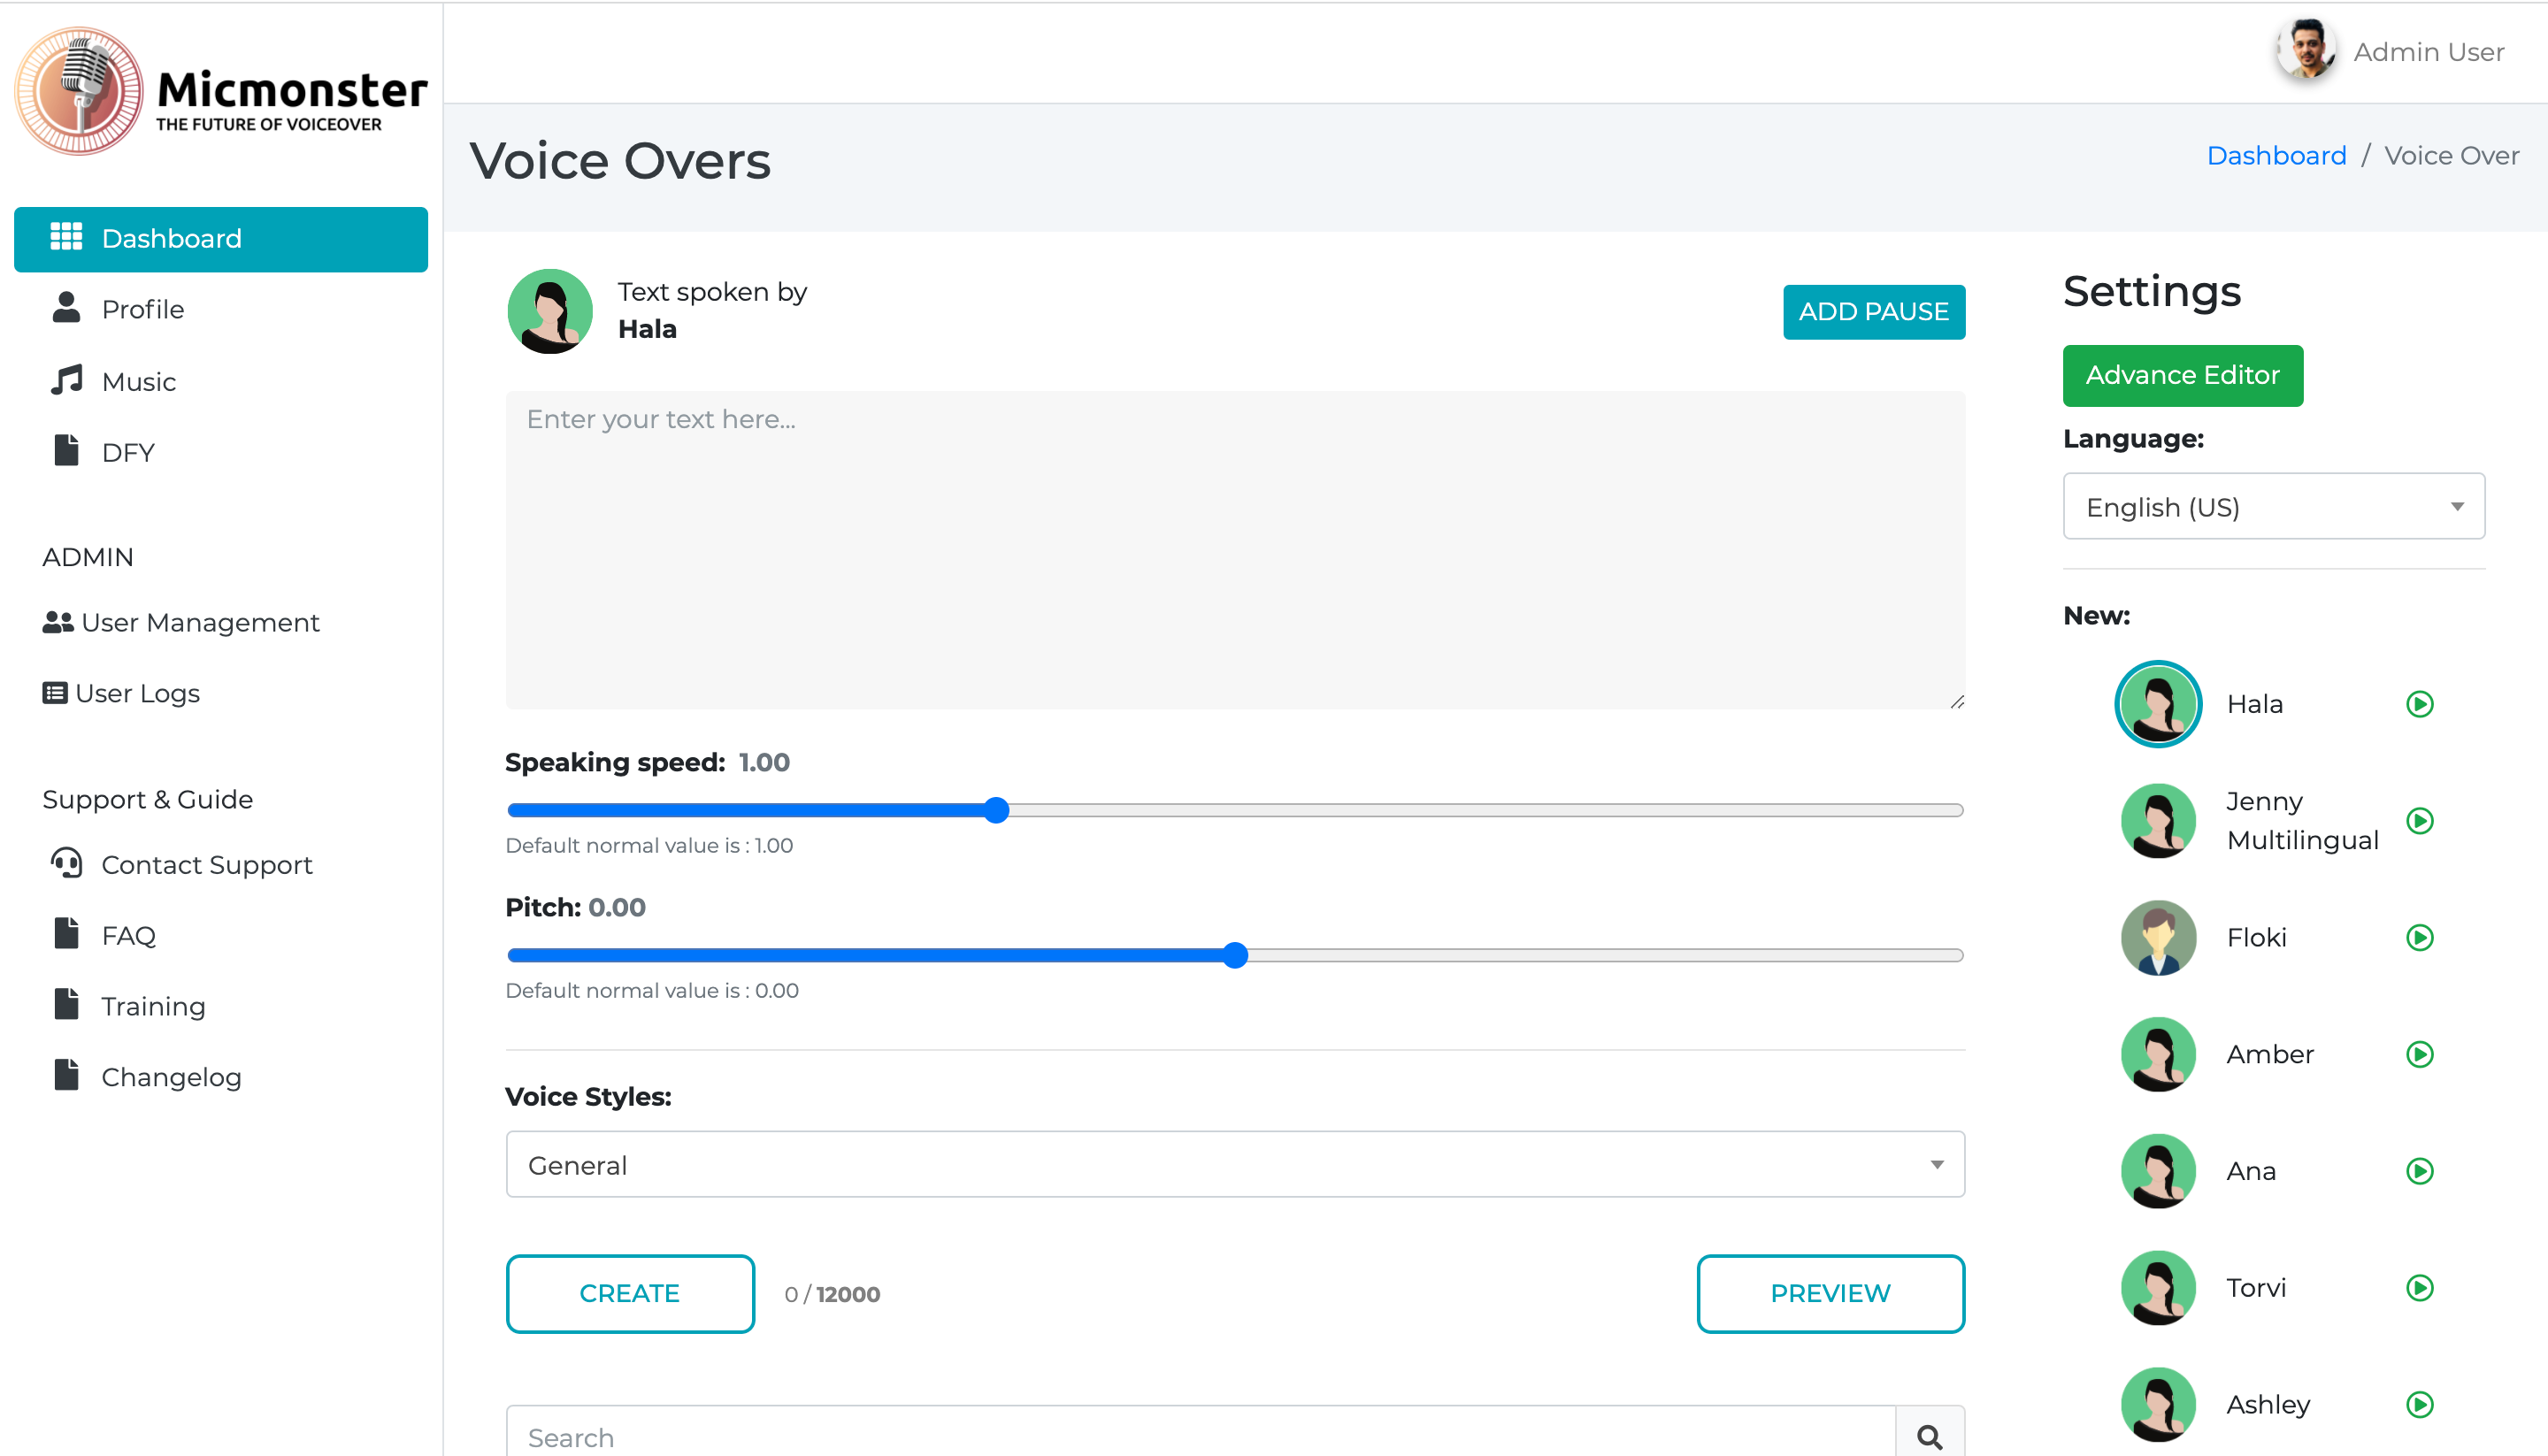Screen dimensions: 2548x1456
Task: Open the DFY page from the sidebar
Action: click(128, 451)
